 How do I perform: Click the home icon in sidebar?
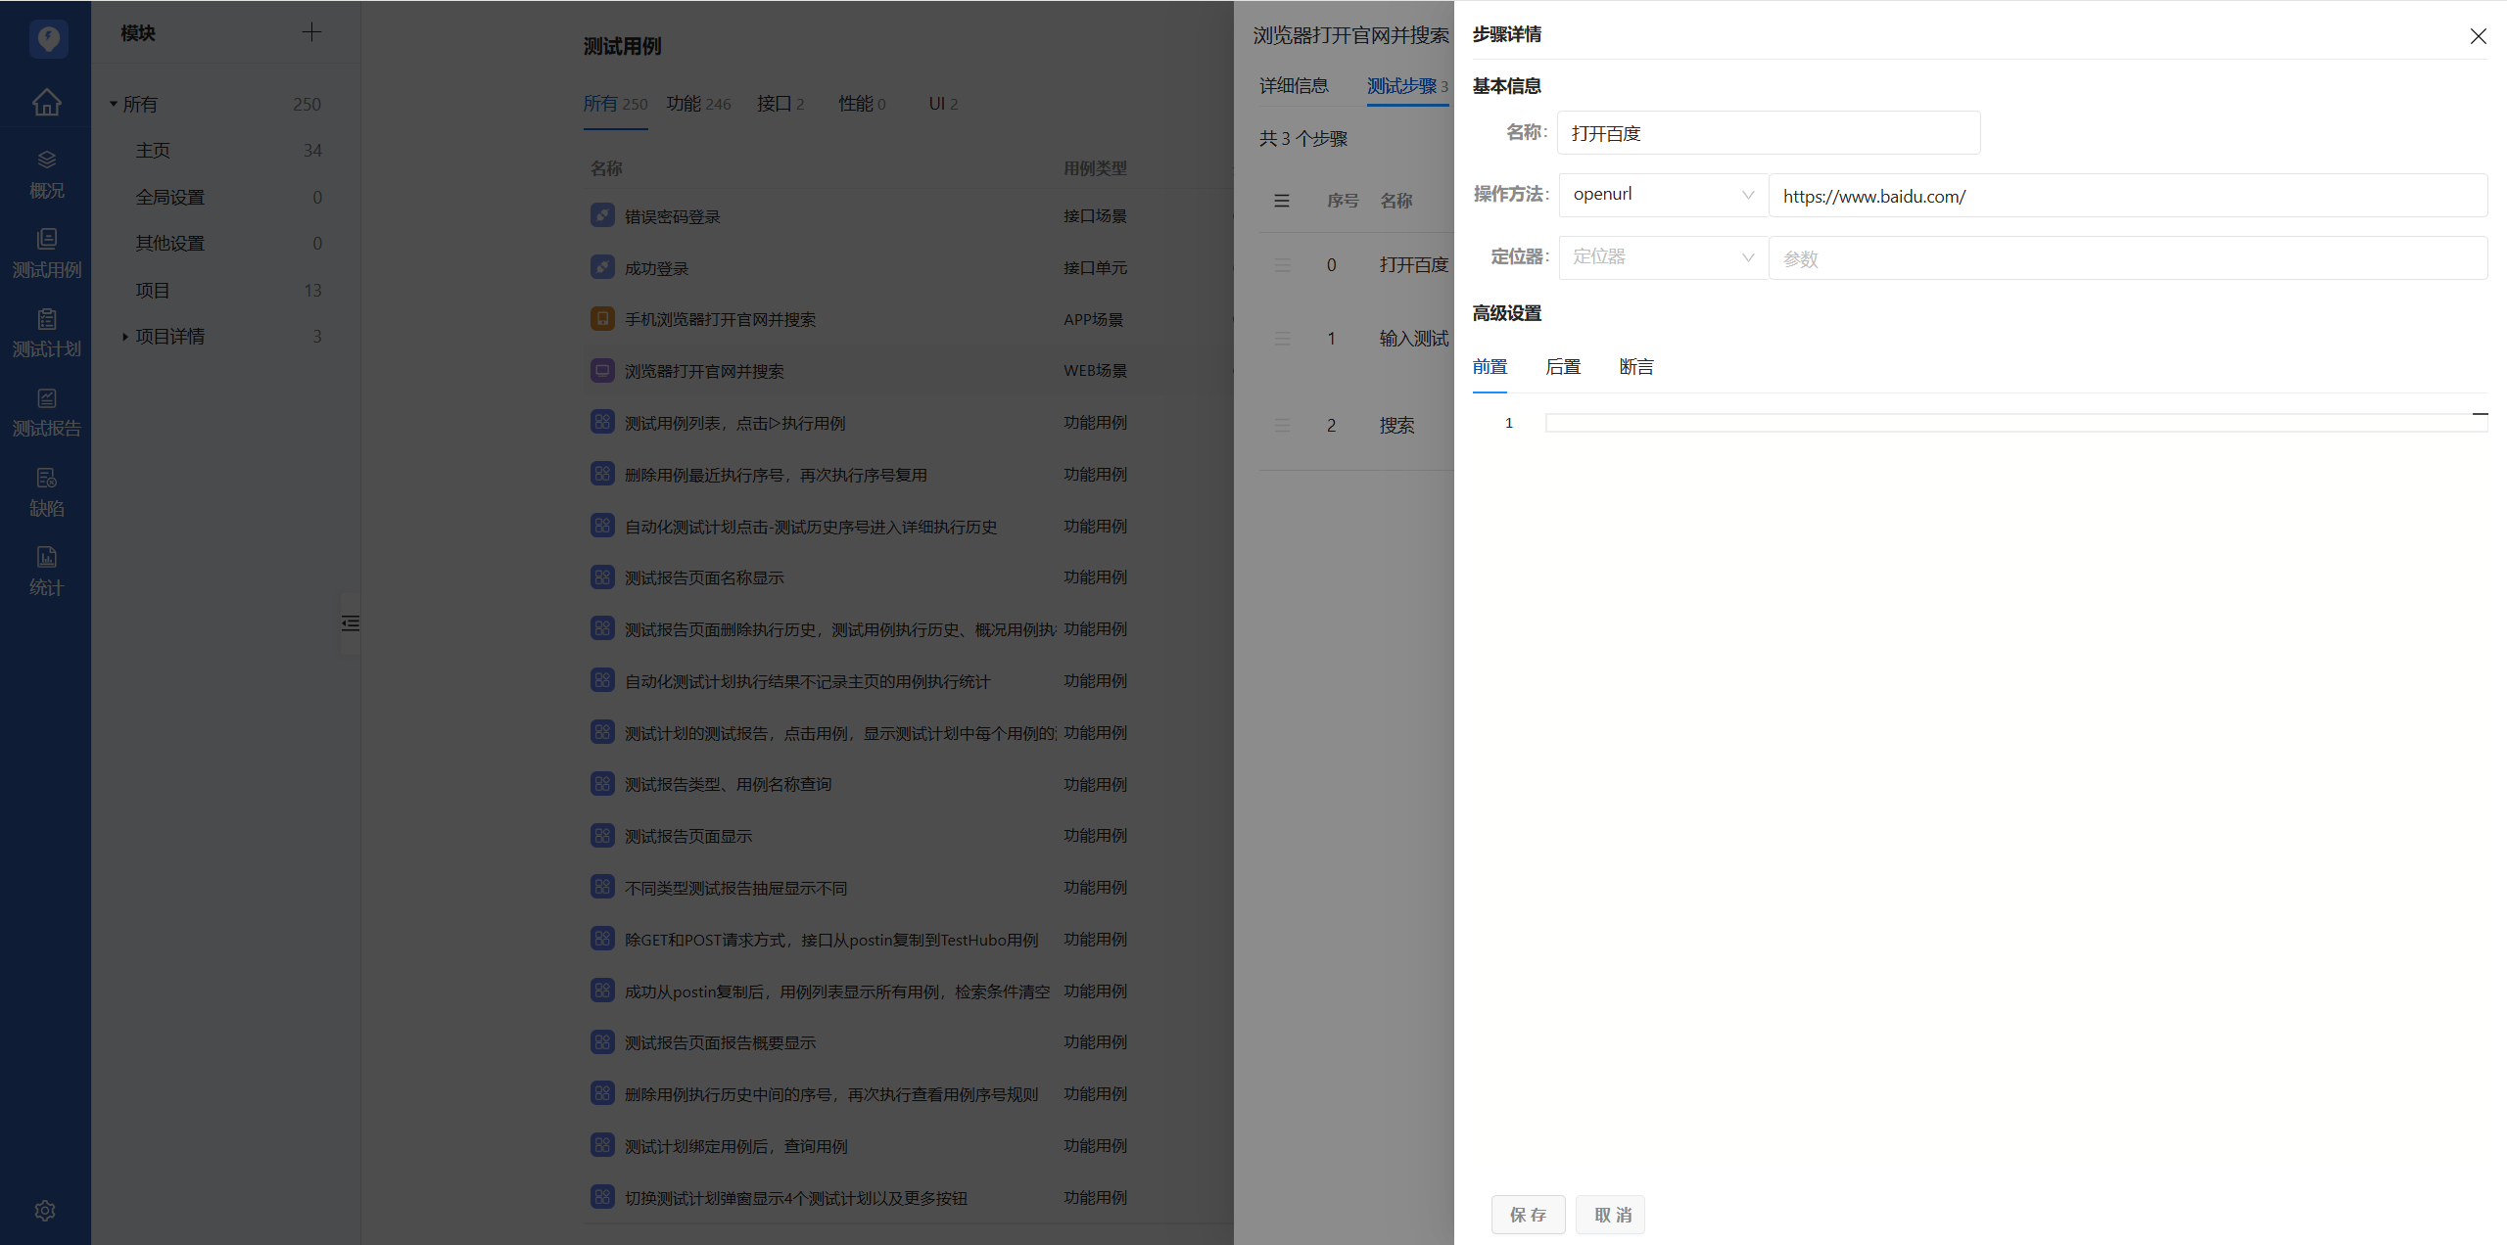46,102
